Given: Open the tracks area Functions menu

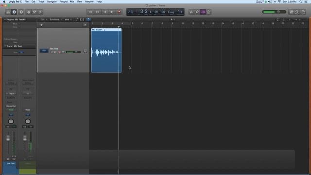Looking at the screenshot, I should pyautogui.click(x=55, y=19).
